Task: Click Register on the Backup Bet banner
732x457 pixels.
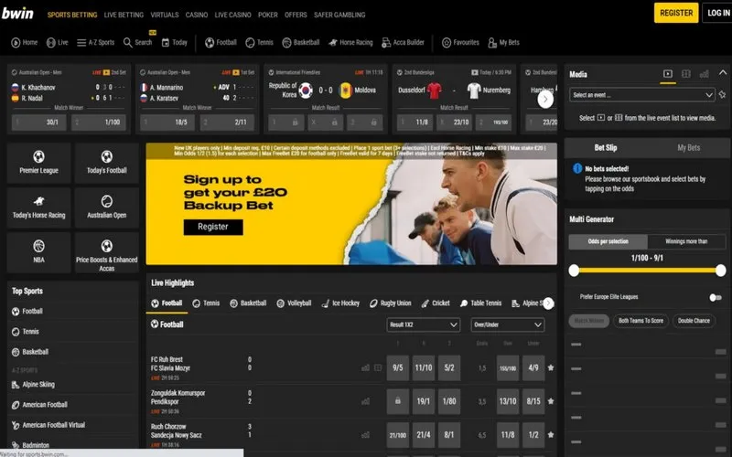Action: pyautogui.click(x=213, y=227)
